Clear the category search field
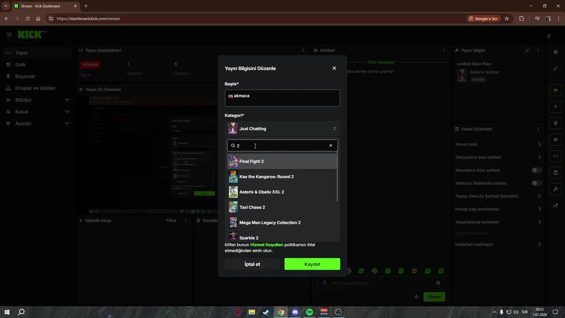This screenshot has width=565, height=318. point(331,146)
